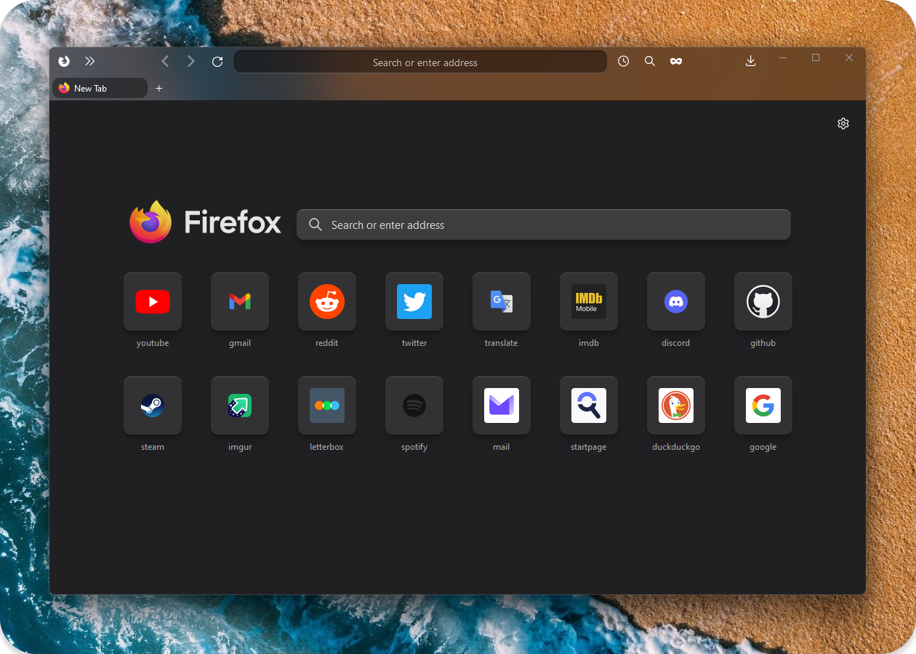View browsing history via the clock icon
Viewport: 916px width, 654px height.
(623, 61)
